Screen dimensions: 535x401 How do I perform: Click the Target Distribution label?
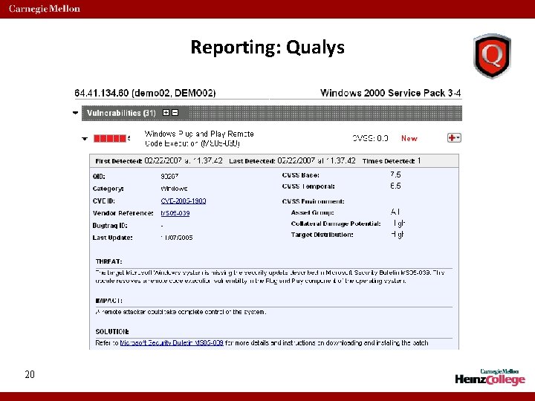(x=322, y=235)
